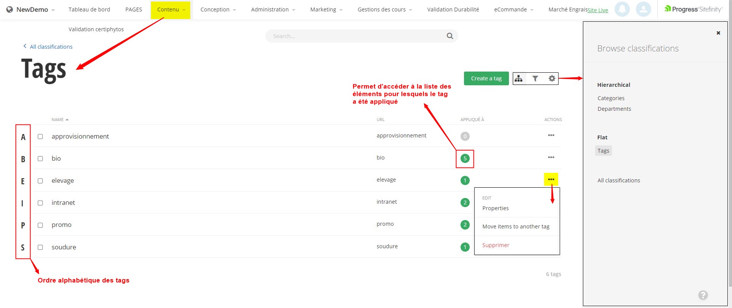
Task: Select Move items to another tag
Action: tap(515, 227)
